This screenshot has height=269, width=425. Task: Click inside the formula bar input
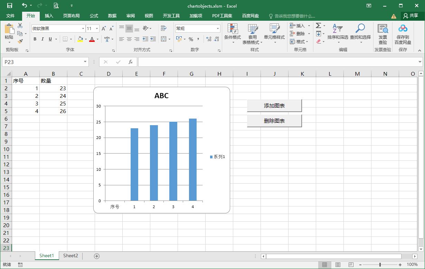coord(276,62)
